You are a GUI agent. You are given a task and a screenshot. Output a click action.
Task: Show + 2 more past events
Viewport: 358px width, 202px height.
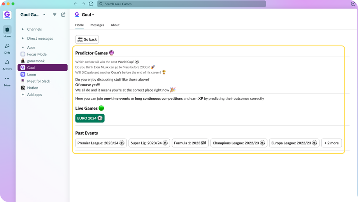click(332, 143)
